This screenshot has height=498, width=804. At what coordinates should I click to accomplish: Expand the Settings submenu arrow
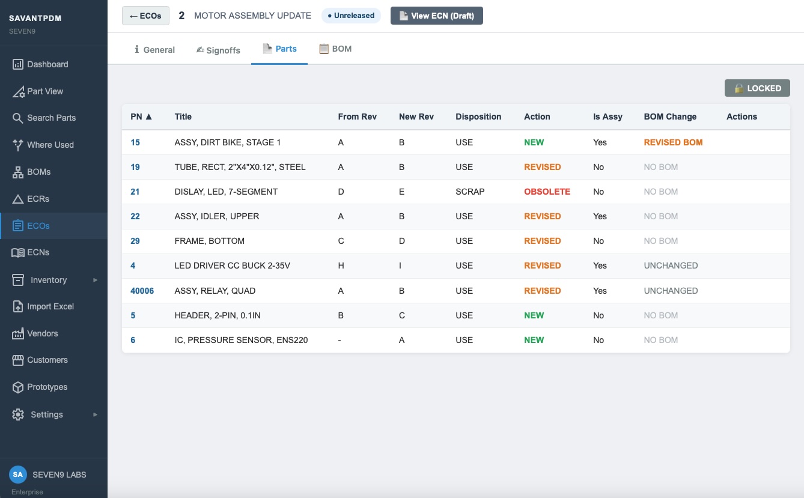[95, 414]
